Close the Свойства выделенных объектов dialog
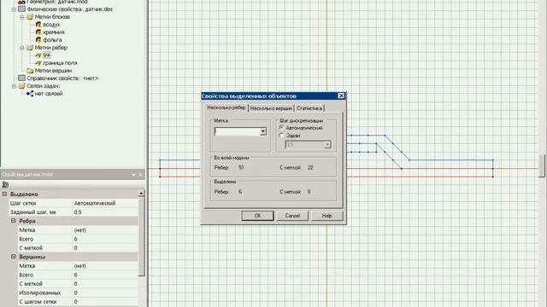The image size is (547, 307). point(341,96)
